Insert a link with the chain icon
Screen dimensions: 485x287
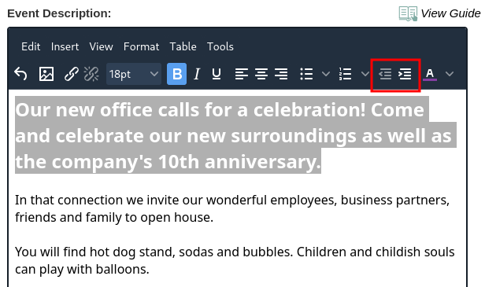[71, 74]
